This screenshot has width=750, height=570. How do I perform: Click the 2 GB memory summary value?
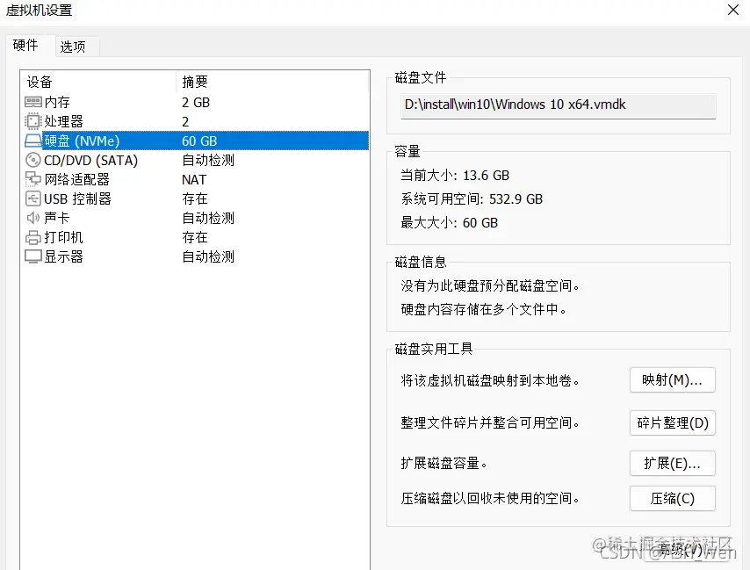point(196,103)
